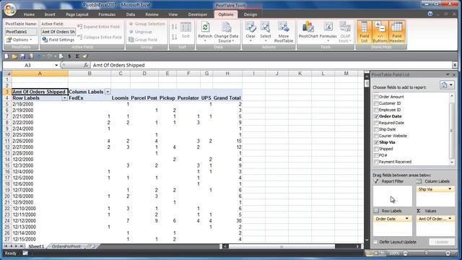This screenshot has width=462, height=260.
Task: Check the Employee ID field
Action: tap(376, 110)
